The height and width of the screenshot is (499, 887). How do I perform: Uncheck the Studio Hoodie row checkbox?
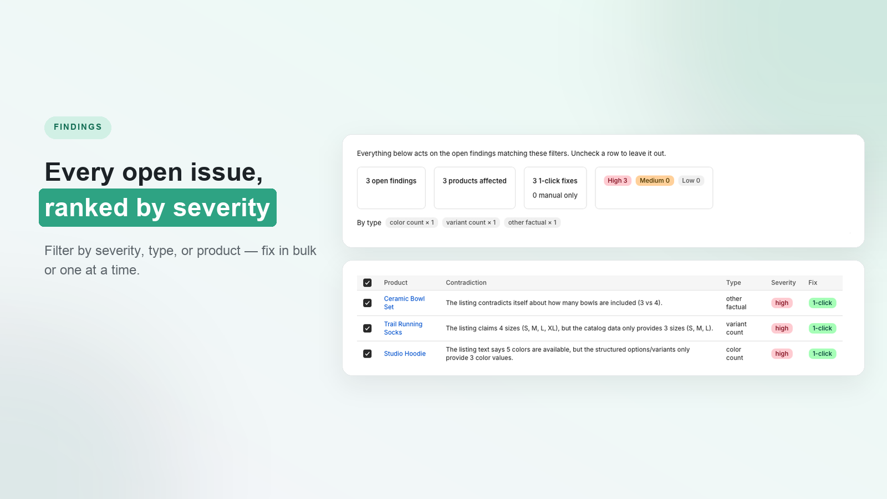coord(367,354)
